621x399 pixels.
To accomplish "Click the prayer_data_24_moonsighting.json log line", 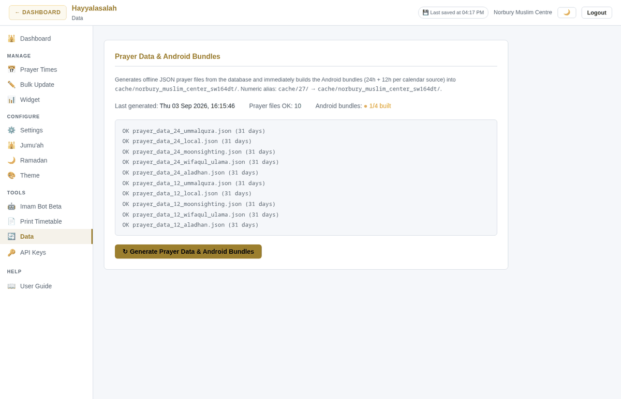I will tap(199, 152).
